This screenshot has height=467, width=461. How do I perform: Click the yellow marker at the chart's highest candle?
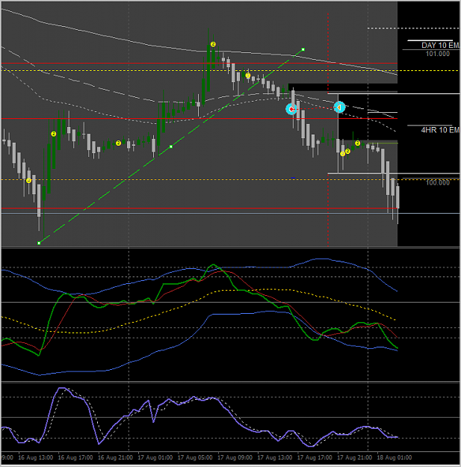click(213, 44)
